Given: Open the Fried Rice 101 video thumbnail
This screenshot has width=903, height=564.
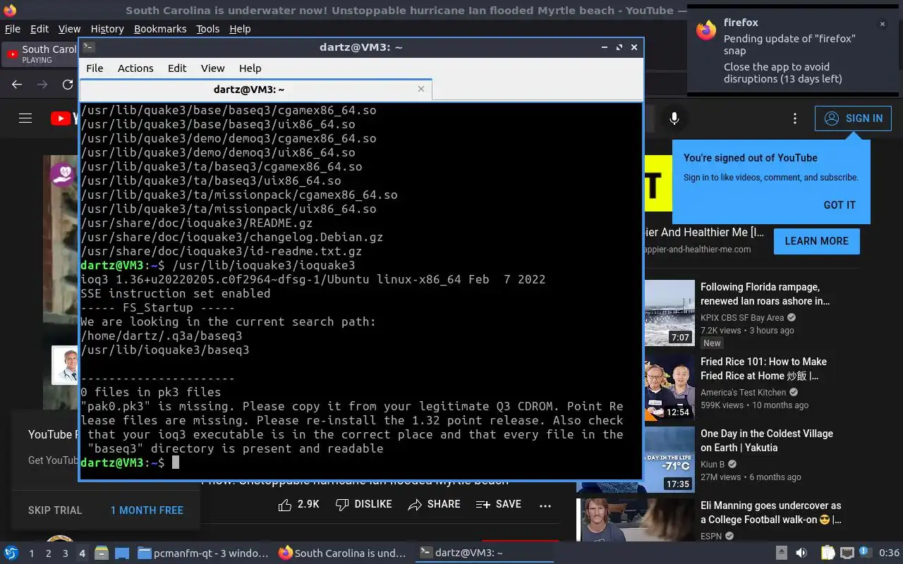Looking at the screenshot, I should coord(670,388).
